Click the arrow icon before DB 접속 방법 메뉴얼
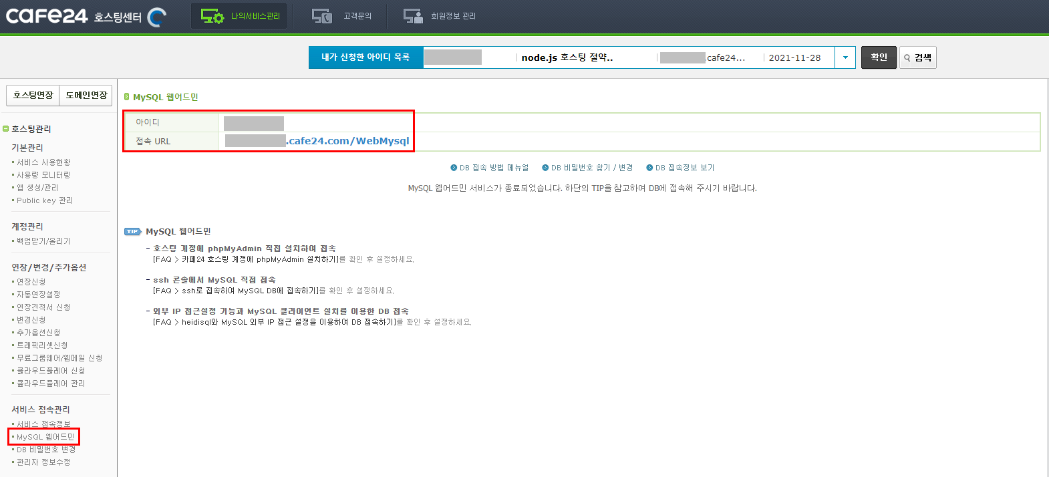The image size is (1049, 477). pos(454,168)
